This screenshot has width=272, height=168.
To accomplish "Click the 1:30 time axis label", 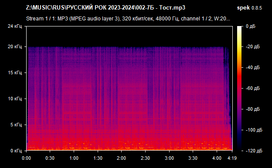I will pyautogui.click(x=98, y=158).
